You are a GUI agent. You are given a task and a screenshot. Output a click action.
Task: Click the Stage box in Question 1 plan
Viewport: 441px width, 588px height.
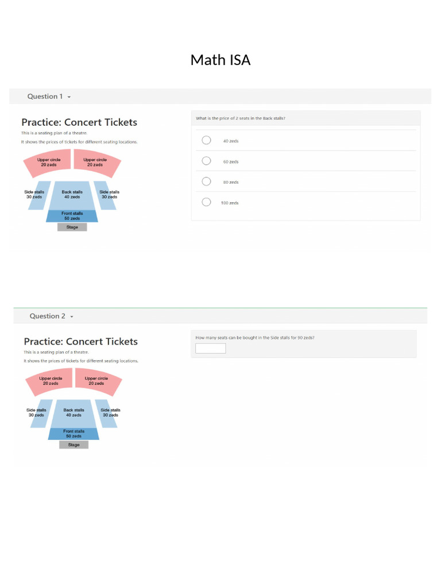point(72,227)
